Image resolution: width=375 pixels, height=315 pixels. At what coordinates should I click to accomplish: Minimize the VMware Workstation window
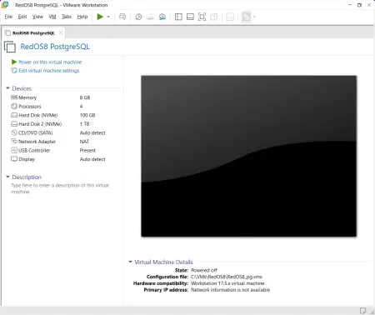pyautogui.click(x=350, y=5)
